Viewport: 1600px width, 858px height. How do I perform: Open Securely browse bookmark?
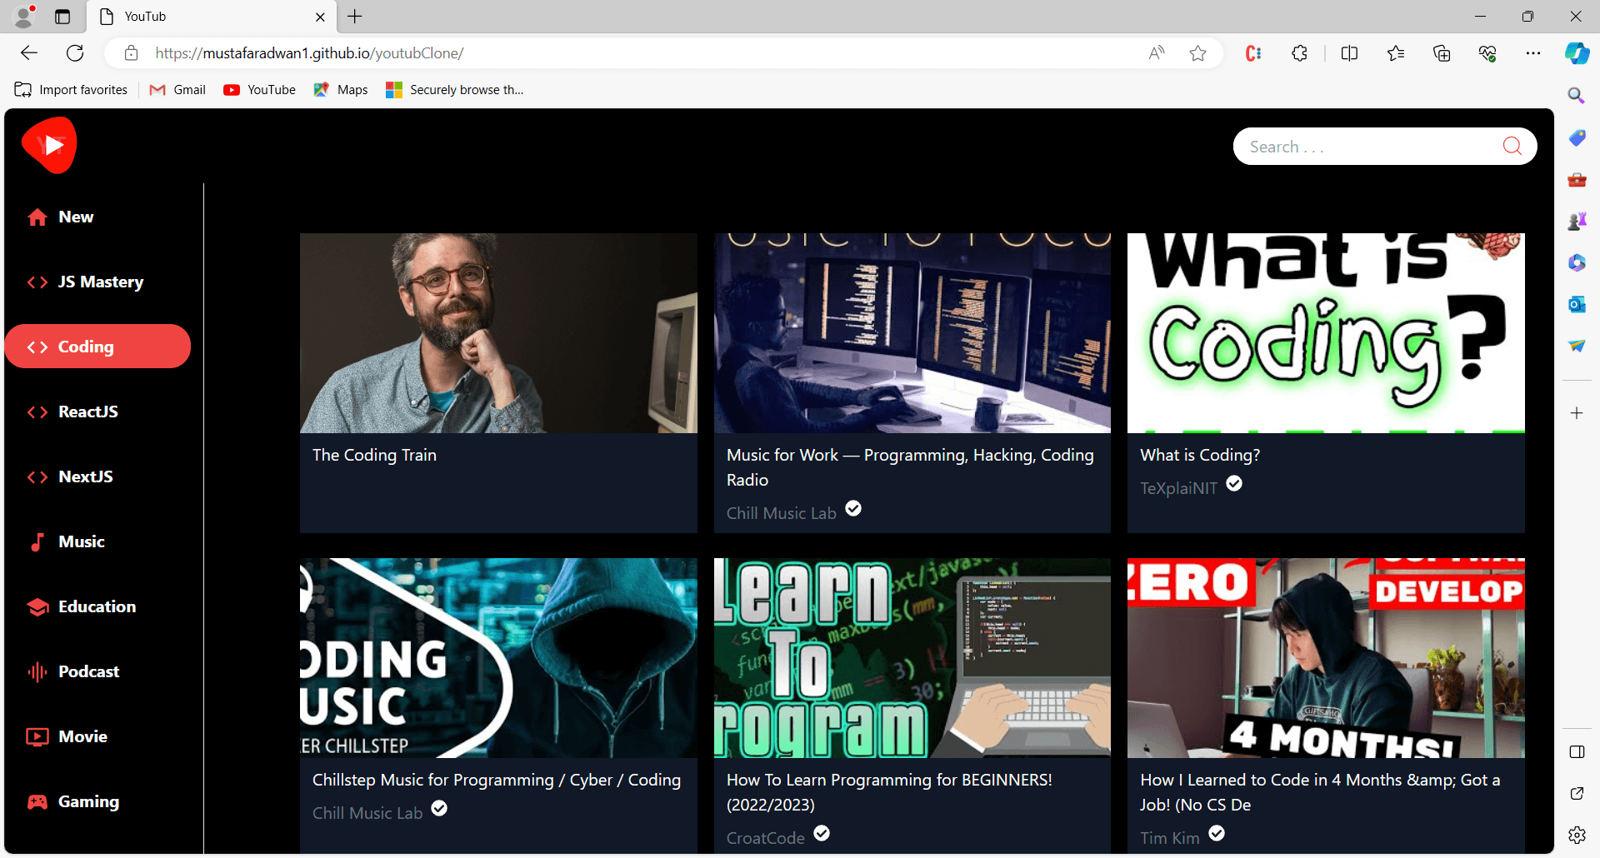[x=455, y=90]
